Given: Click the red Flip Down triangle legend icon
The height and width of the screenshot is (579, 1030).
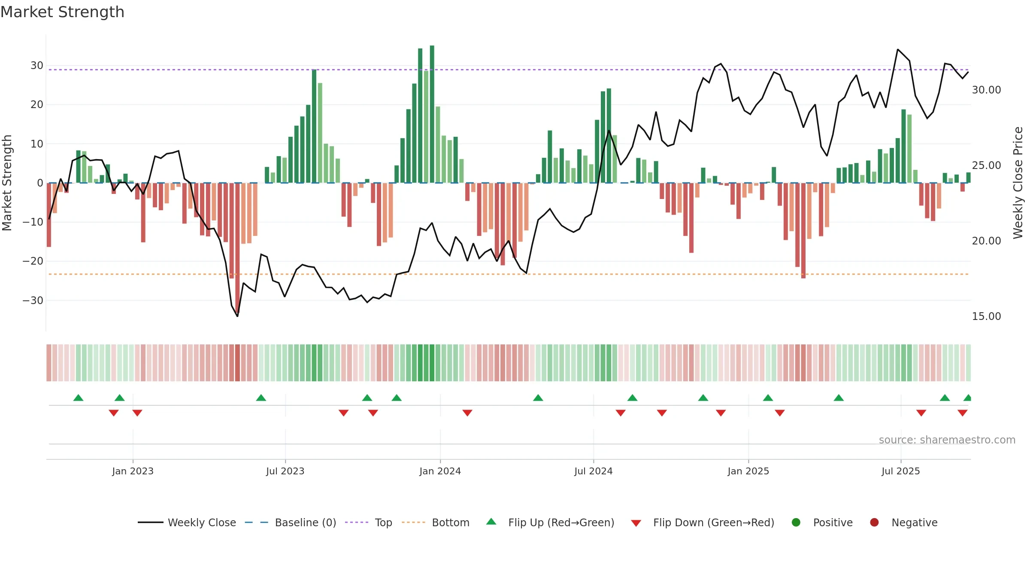Looking at the screenshot, I should point(636,523).
